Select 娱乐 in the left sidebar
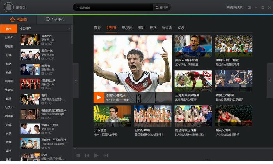The image size is (273, 164). point(9,151)
